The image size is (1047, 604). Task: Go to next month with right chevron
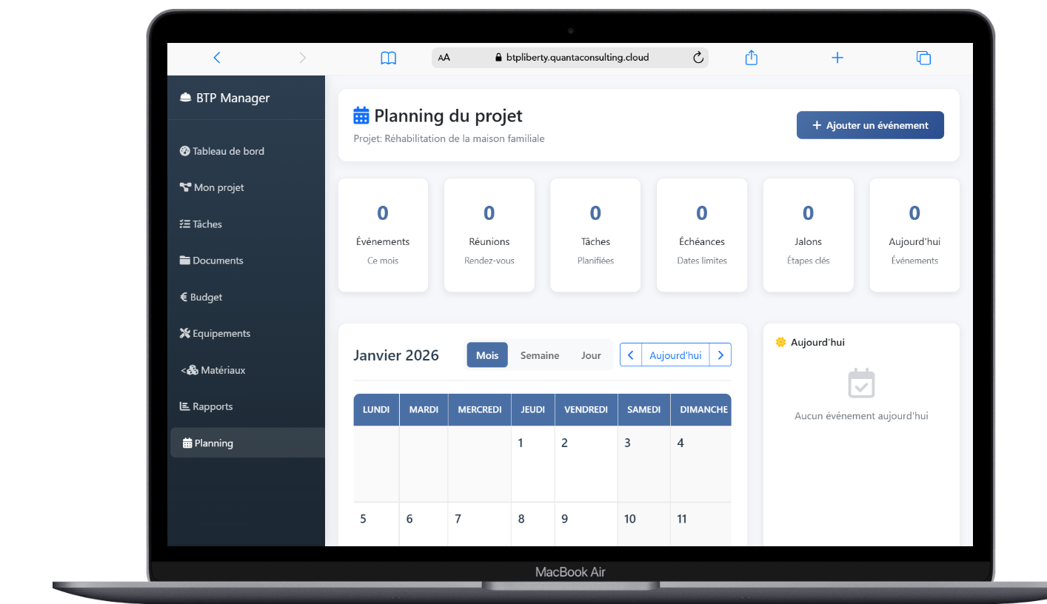point(720,355)
